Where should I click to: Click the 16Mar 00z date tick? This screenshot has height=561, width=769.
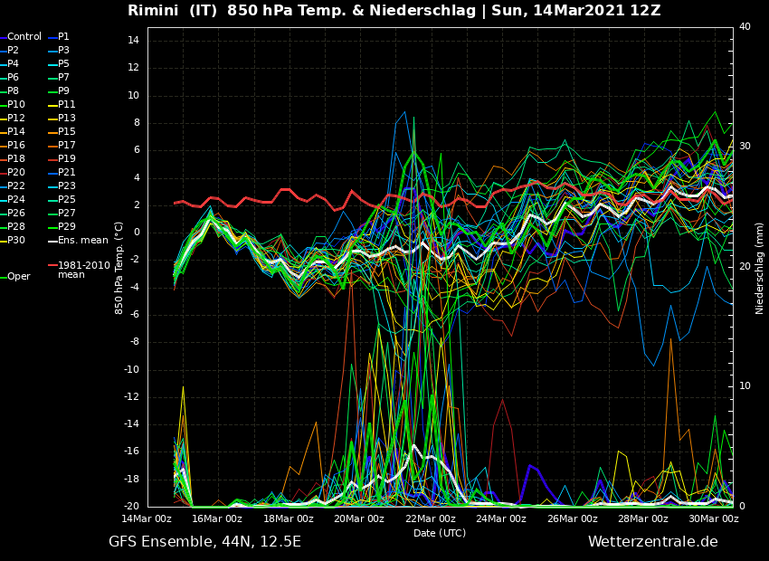click(x=217, y=518)
